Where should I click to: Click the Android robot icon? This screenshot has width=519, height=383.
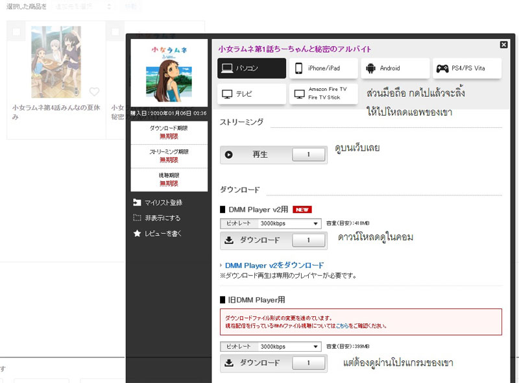click(370, 68)
